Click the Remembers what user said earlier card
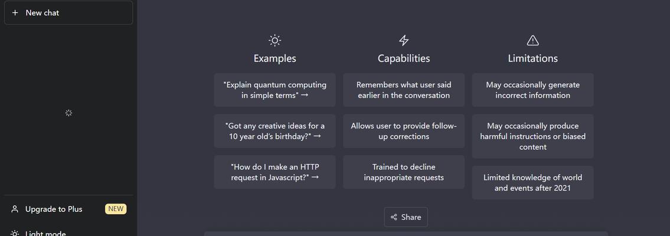The image size is (670, 236). click(x=404, y=90)
